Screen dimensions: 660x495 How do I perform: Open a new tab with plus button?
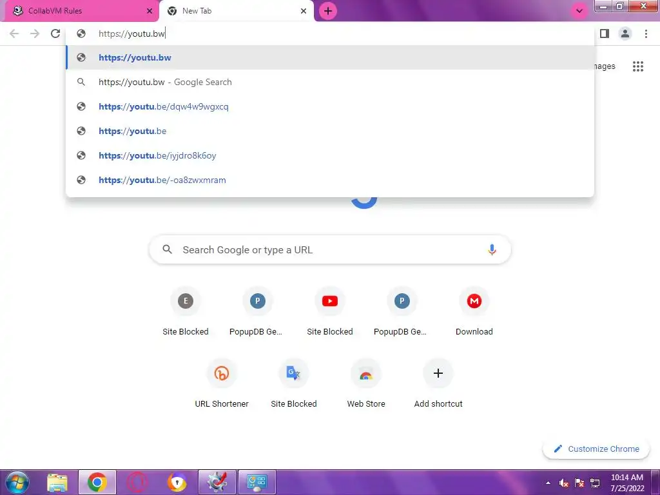click(x=328, y=11)
